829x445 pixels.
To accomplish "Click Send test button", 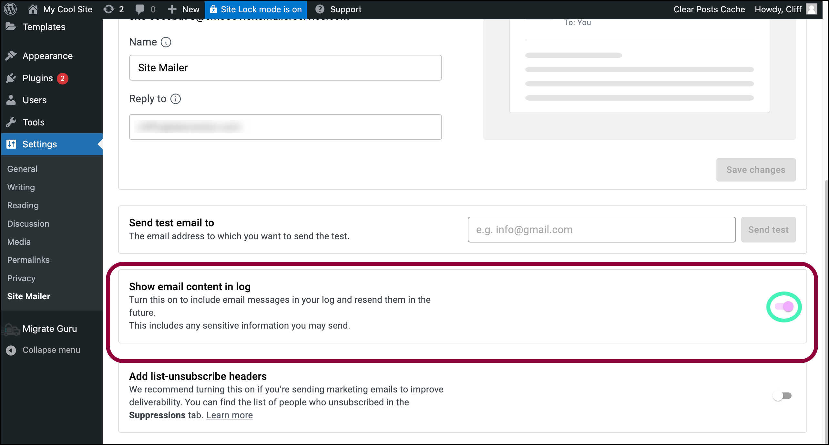I will [x=768, y=229].
